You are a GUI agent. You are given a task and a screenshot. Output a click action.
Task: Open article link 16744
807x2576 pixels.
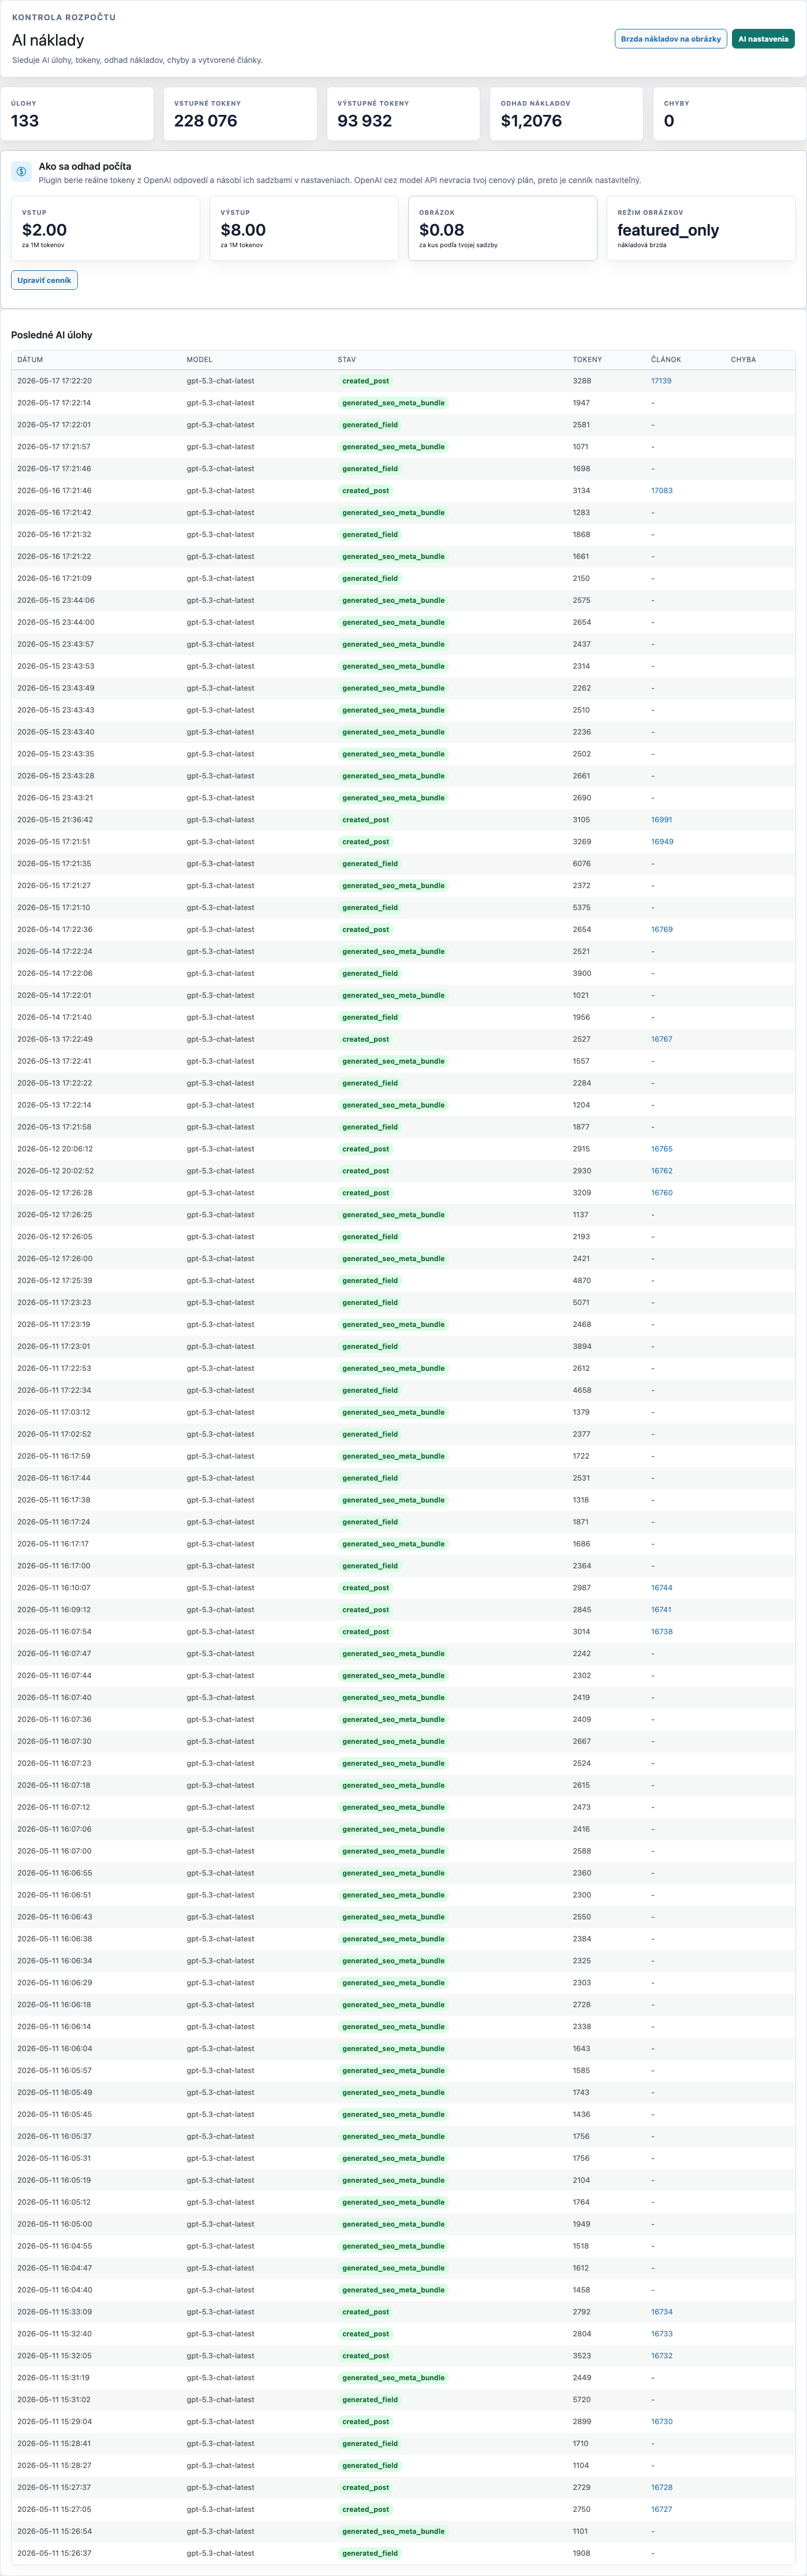[x=661, y=1588]
